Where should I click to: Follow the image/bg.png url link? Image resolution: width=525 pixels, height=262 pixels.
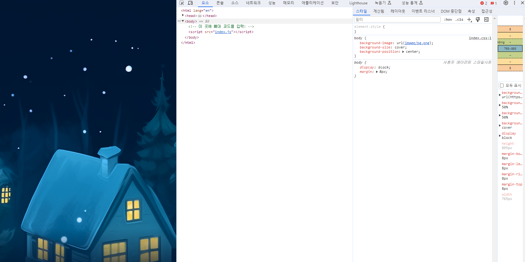417,43
